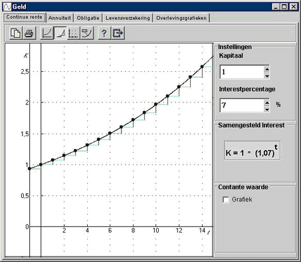Click the '0,5' label on the K axis
The width and height of the screenshot is (301, 262).
pos(25,196)
